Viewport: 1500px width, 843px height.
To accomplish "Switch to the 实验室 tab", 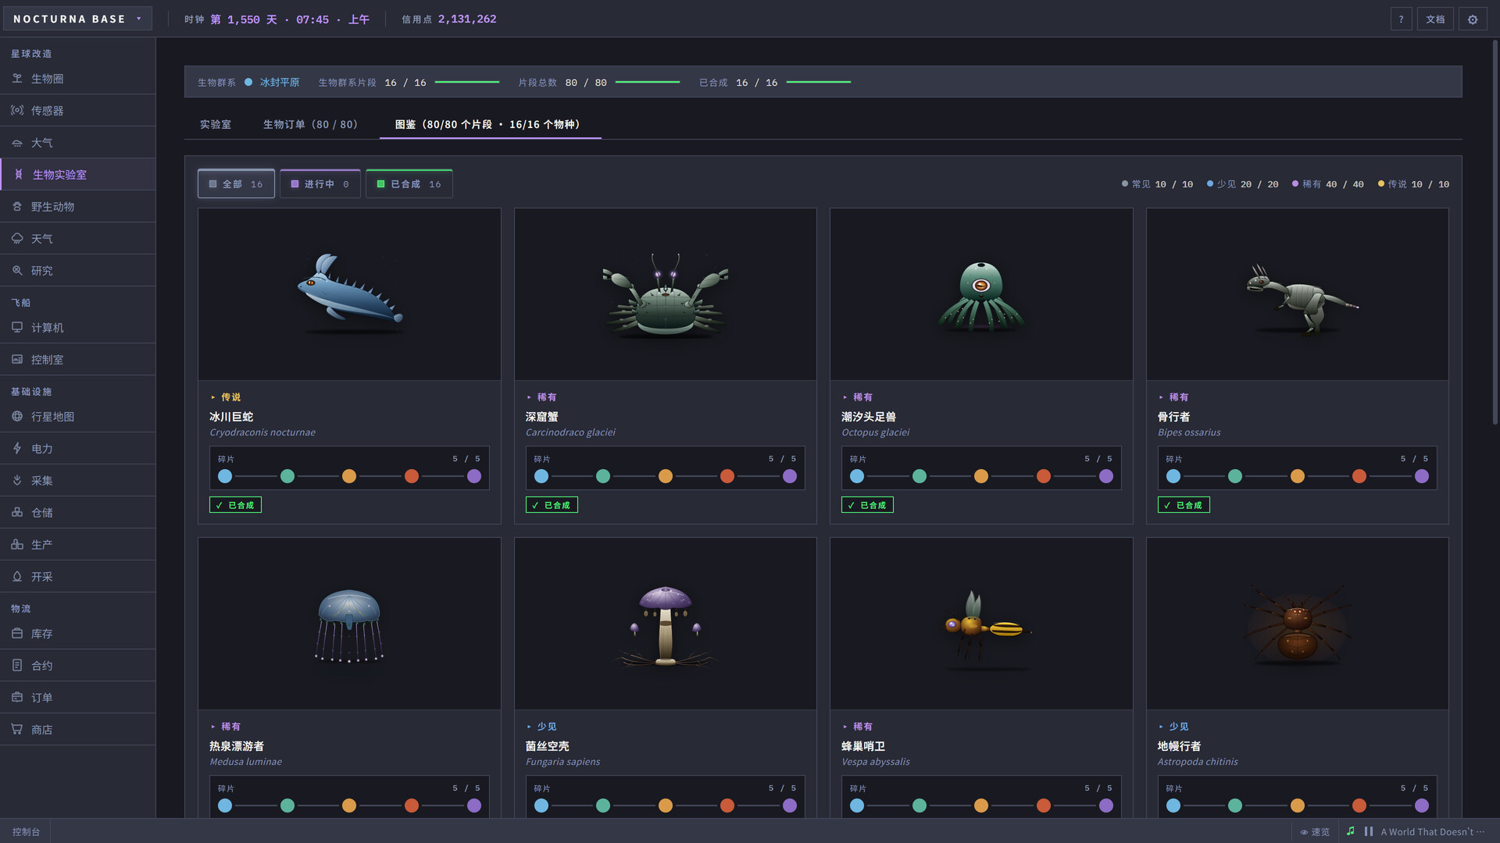I will click(x=215, y=125).
